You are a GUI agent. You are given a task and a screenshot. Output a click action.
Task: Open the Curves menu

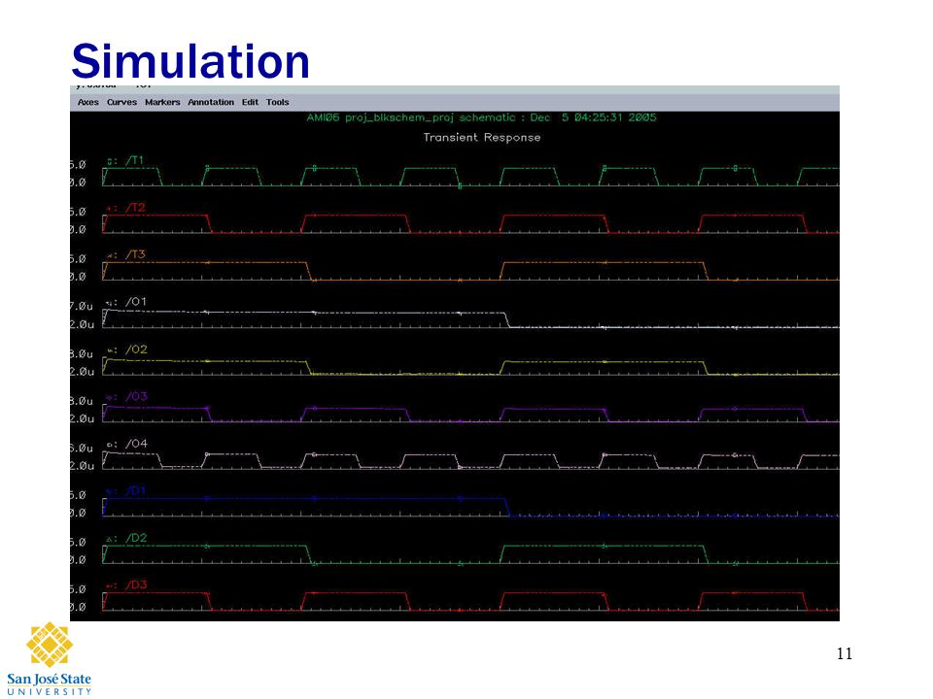point(122,102)
